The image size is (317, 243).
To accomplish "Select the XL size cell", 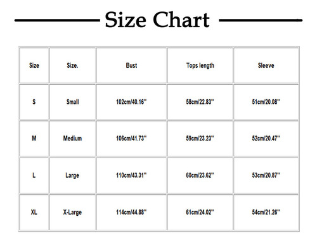I will pos(34,212).
